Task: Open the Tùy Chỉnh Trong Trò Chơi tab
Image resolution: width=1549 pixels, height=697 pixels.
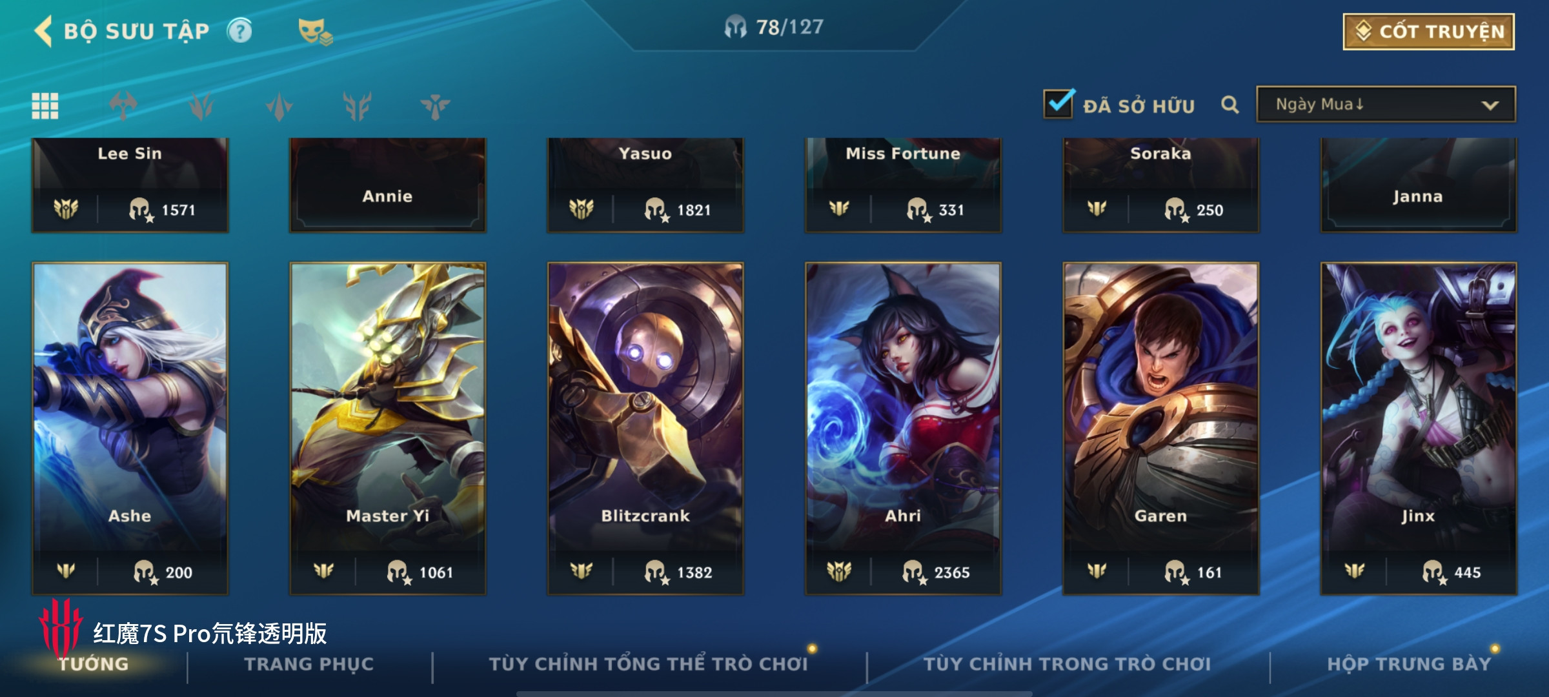Action: point(1067,664)
